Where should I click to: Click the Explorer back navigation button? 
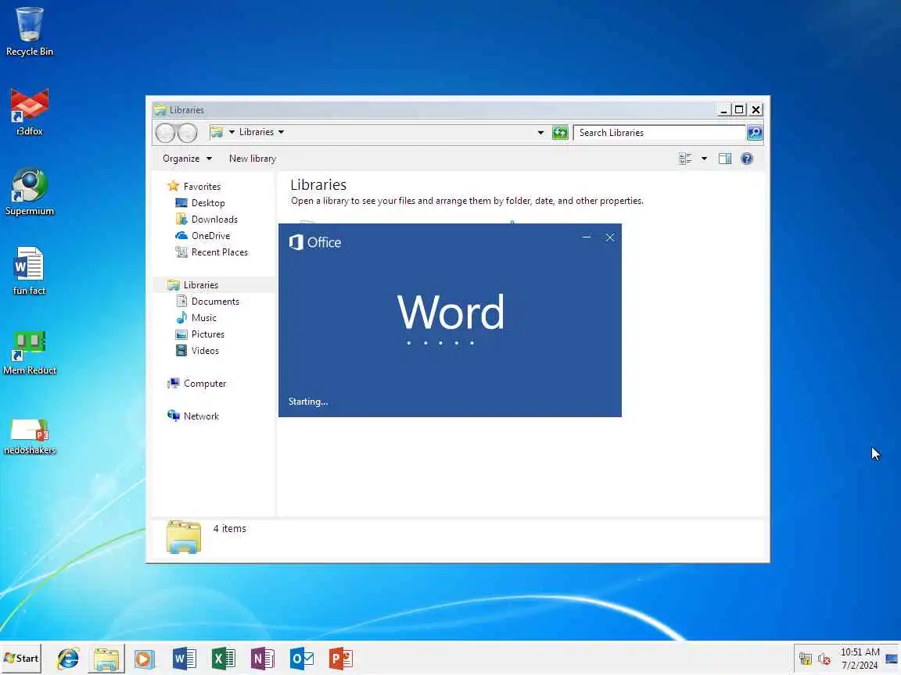tap(166, 133)
